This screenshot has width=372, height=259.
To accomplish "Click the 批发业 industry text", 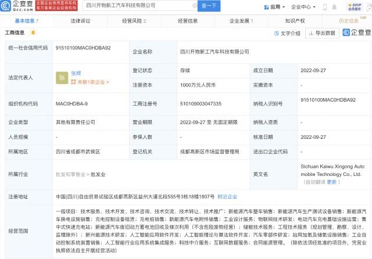I will [98, 174].
